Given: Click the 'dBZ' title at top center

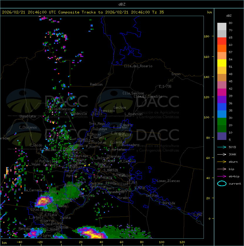Looking at the screenshot, I should (x=122, y=4).
